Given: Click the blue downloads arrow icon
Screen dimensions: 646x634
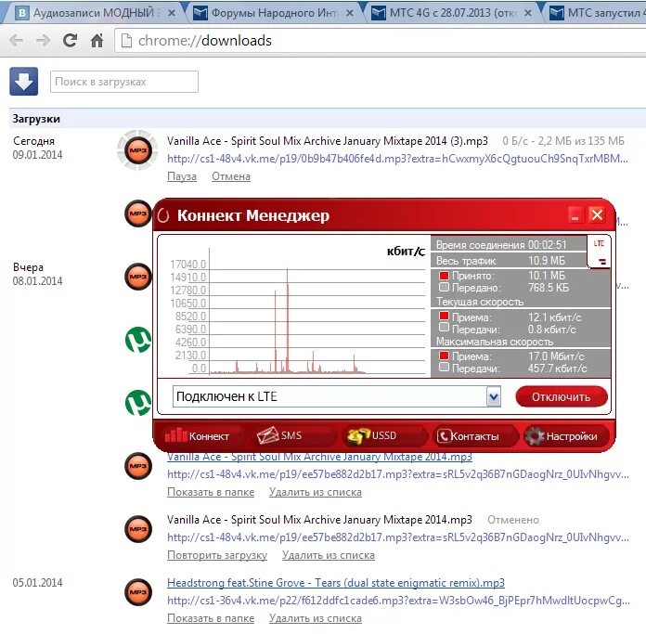Looking at the screenshot, I should pos(24,81).
